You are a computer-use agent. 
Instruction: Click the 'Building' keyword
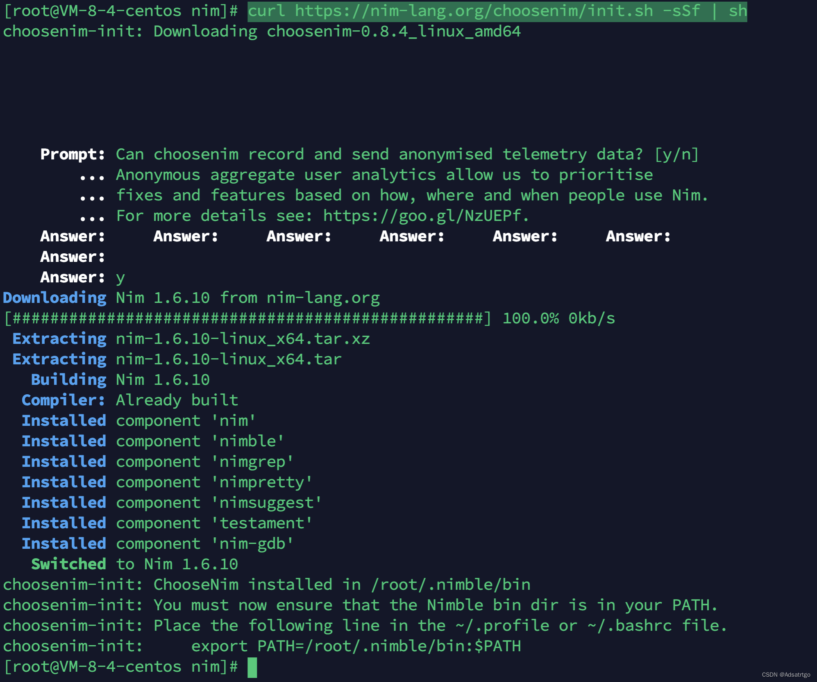(68, 380)
